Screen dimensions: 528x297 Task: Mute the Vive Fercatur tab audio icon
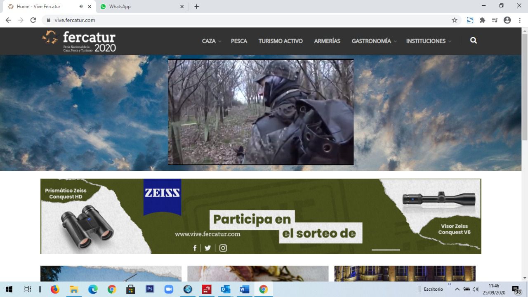click(x=81, y=7)
